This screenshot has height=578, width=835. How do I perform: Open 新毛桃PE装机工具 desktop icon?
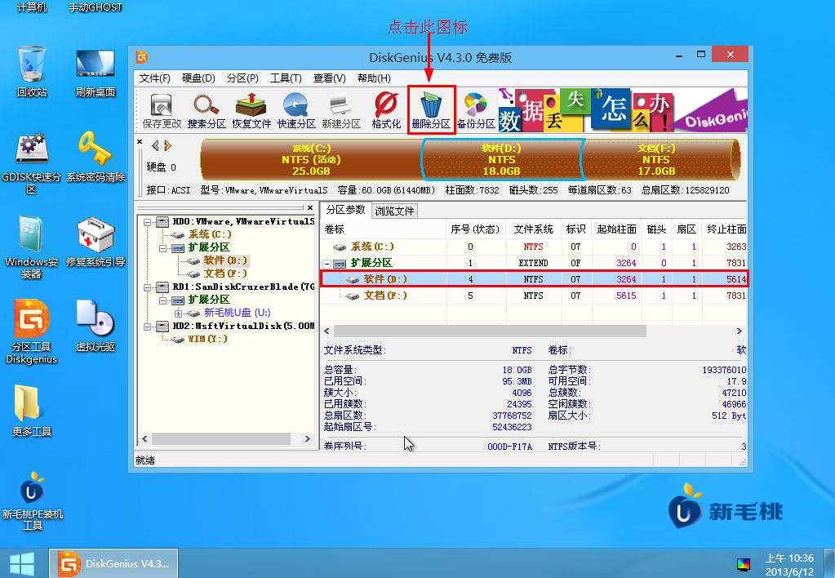(x=32, y=501)
